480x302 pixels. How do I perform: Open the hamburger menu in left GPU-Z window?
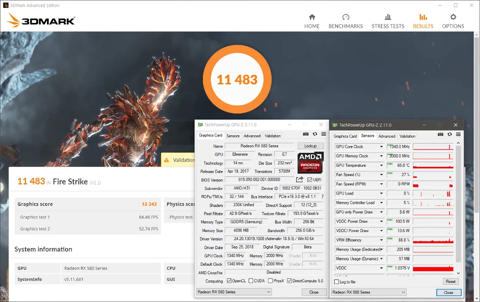pyautogui.click(x=323, y=134)
